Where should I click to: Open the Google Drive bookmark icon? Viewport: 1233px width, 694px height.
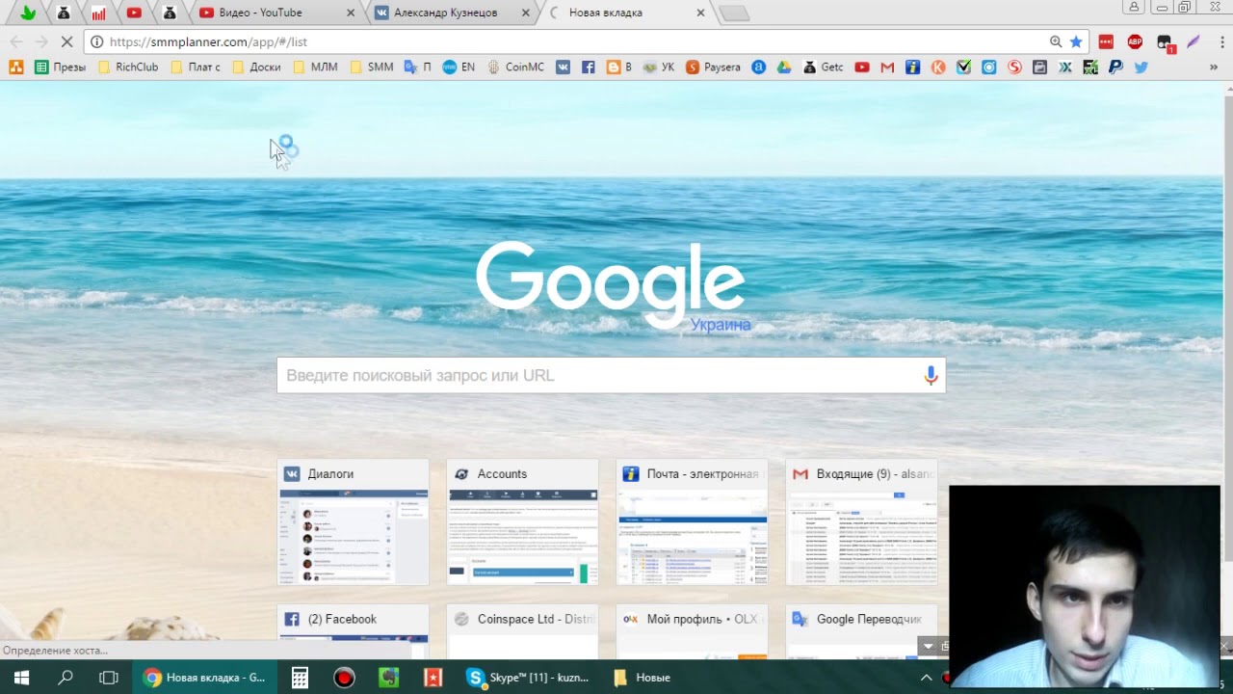[x=784, y=67]
